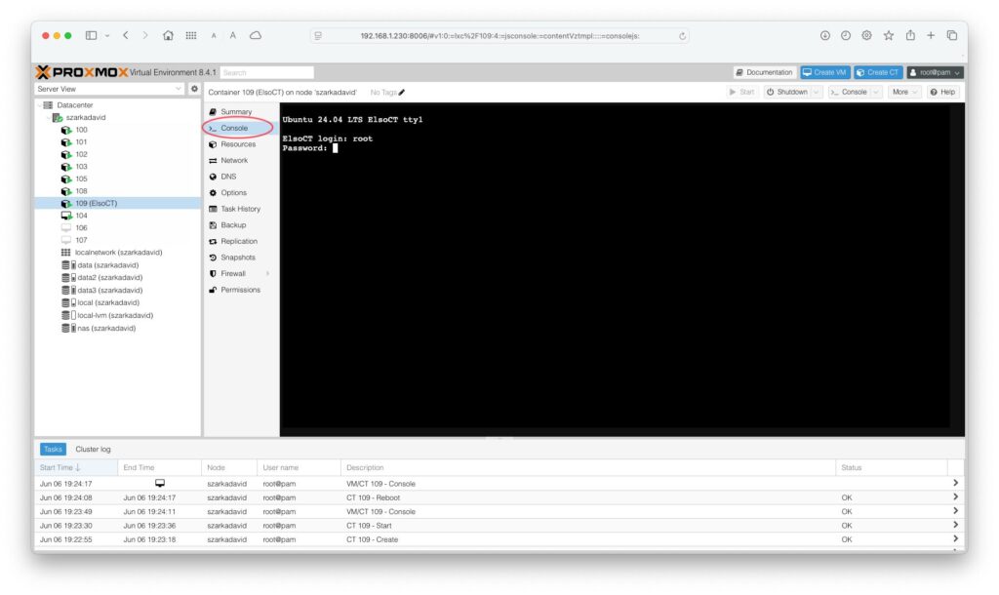This screenshot has height=595, width=999.
Task: Open the Task History panel
Action: point(241,209)
